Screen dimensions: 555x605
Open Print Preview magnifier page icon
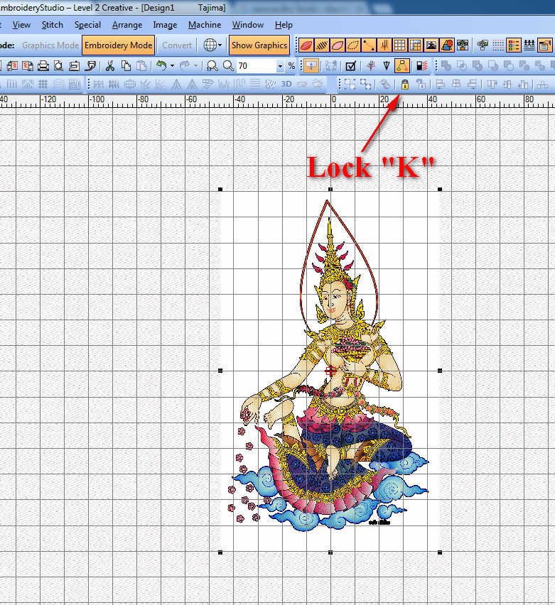click(x=58, y=66)
